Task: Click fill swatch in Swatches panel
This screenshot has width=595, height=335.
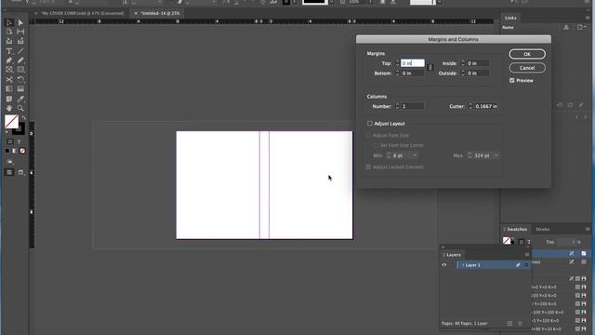Action: tap(506, 240)
